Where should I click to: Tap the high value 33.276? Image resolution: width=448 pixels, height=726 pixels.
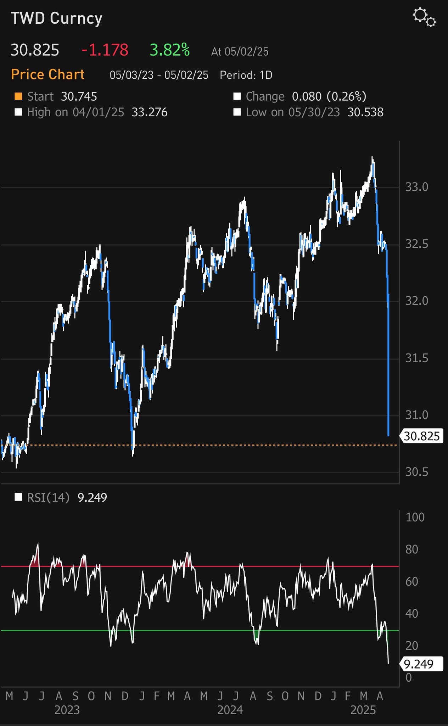point(150,112)
